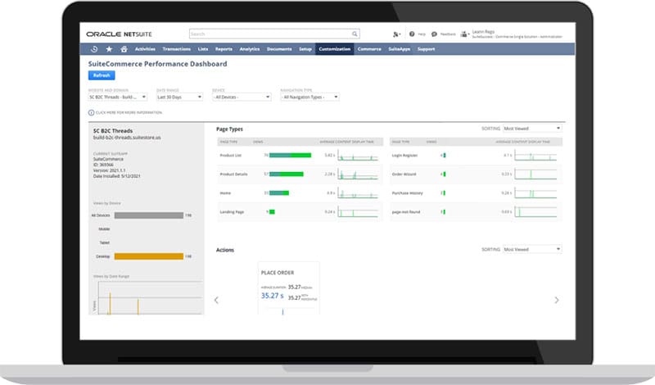
Task: Select the Home page type row
Action: [300, 193]
